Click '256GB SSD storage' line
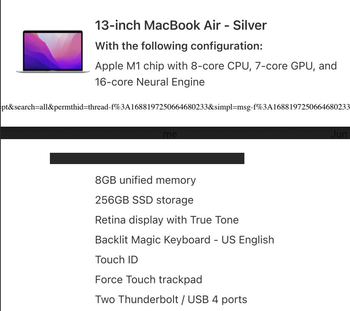This screenshot has height=311, width=350. [x=144, y=200]
